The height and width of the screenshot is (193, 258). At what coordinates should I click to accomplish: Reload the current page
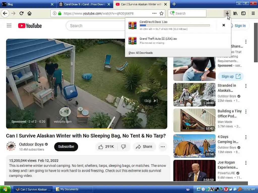[x=21, y=14]
